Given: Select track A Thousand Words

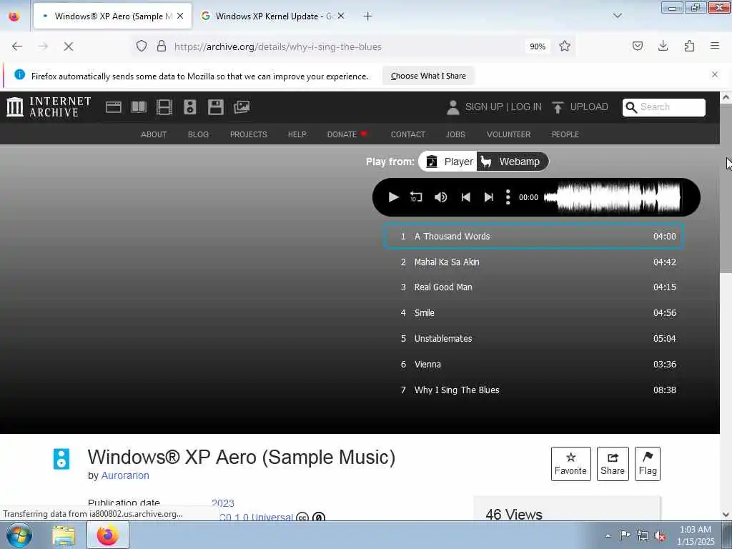Looking at the screenshot, I should point(533,236).
